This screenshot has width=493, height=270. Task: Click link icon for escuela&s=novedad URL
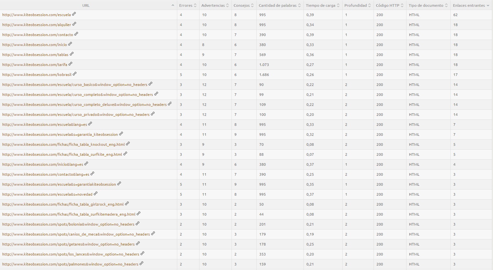tap(96, 193)
